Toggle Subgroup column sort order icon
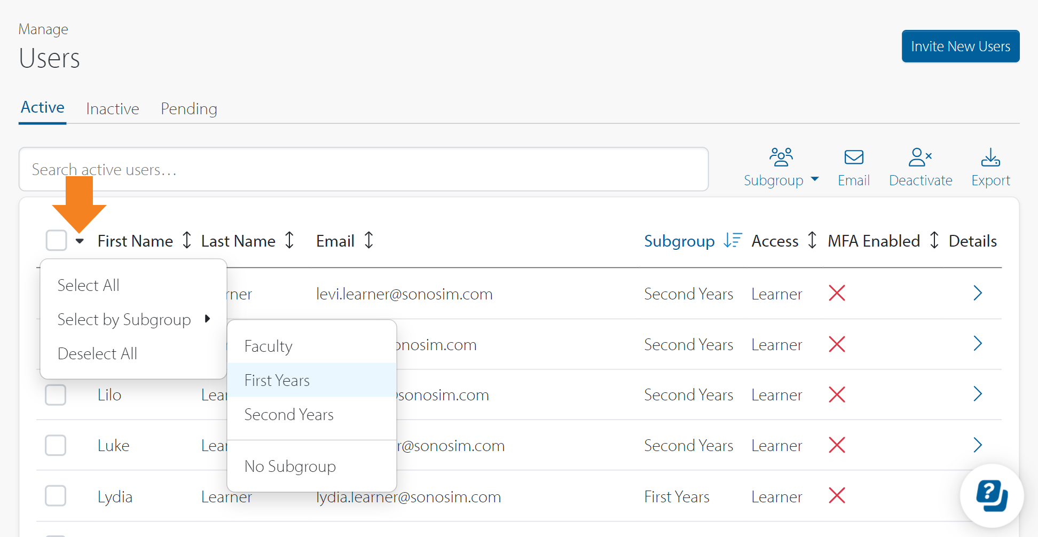Viewport: 1038px width, 537px height. [733, 241]
